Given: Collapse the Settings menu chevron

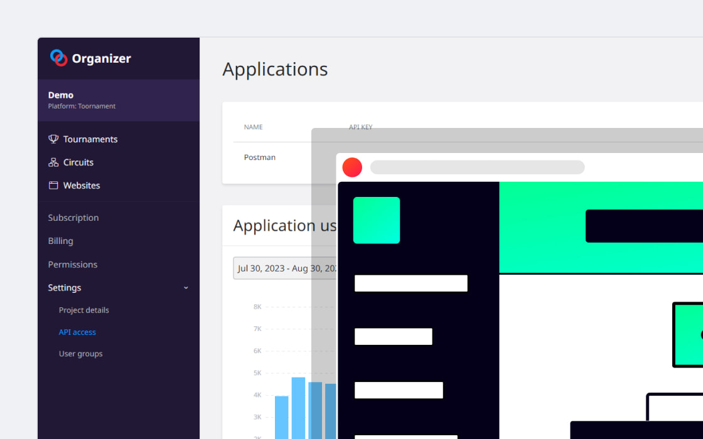Looking at the screenshot, I should pyautogui.click(x=186, y=288).
